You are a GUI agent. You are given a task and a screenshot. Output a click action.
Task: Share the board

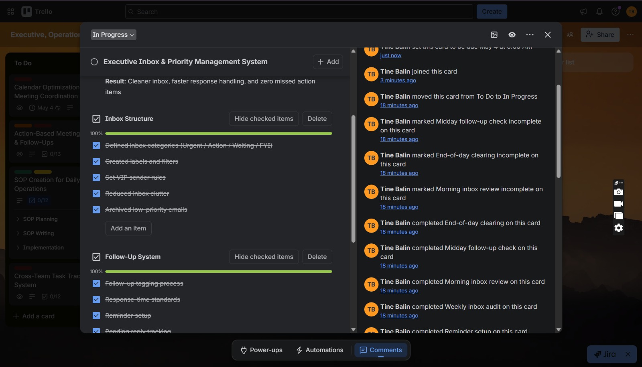tap(600, 35)
